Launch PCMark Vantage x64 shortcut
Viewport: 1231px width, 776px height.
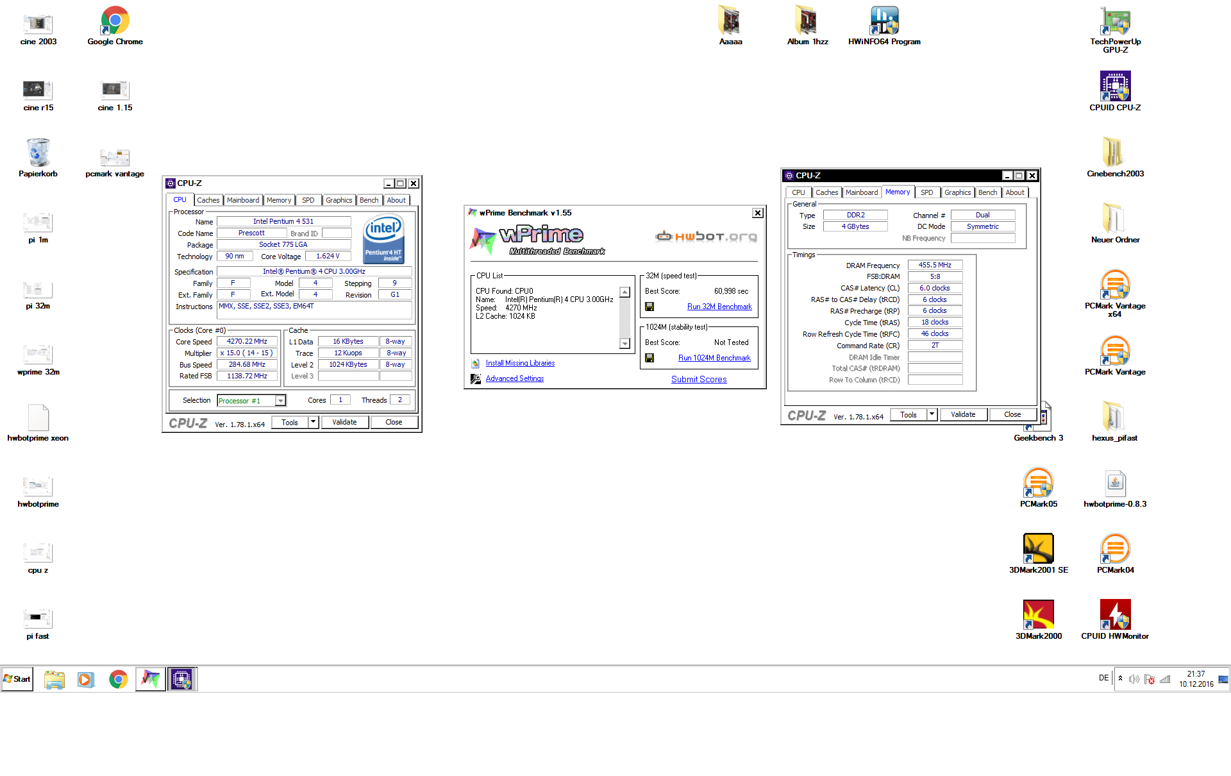(1116, 294)
